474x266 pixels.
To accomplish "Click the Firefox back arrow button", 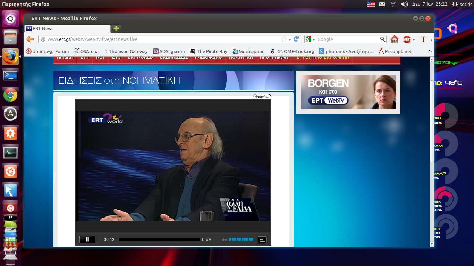I will [x=31, y=39].
